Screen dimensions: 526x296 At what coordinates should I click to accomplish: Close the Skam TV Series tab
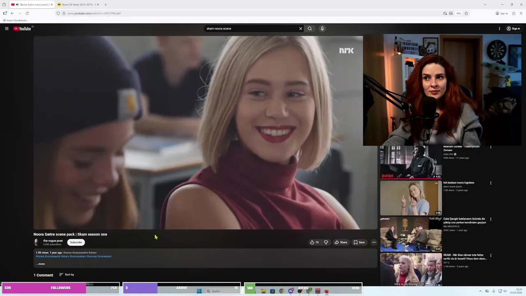point(98,5)
